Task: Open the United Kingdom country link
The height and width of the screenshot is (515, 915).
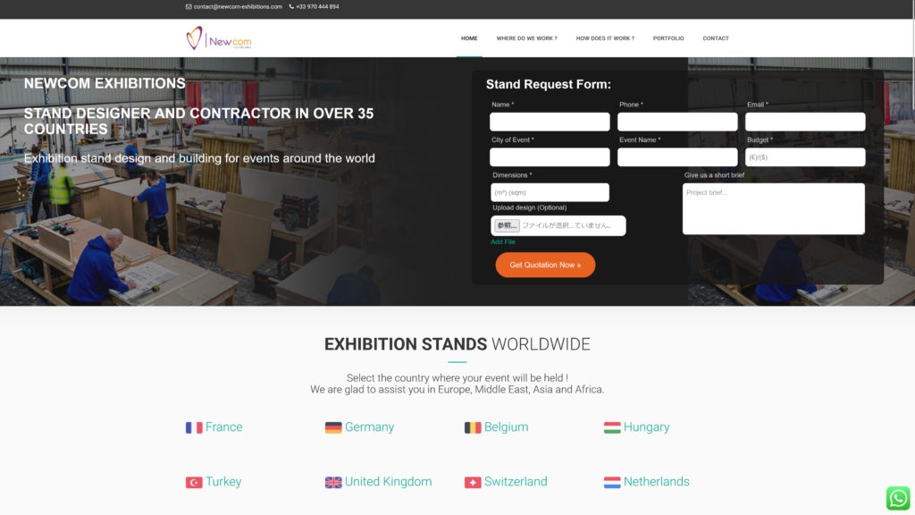Action: coord(388,482)
